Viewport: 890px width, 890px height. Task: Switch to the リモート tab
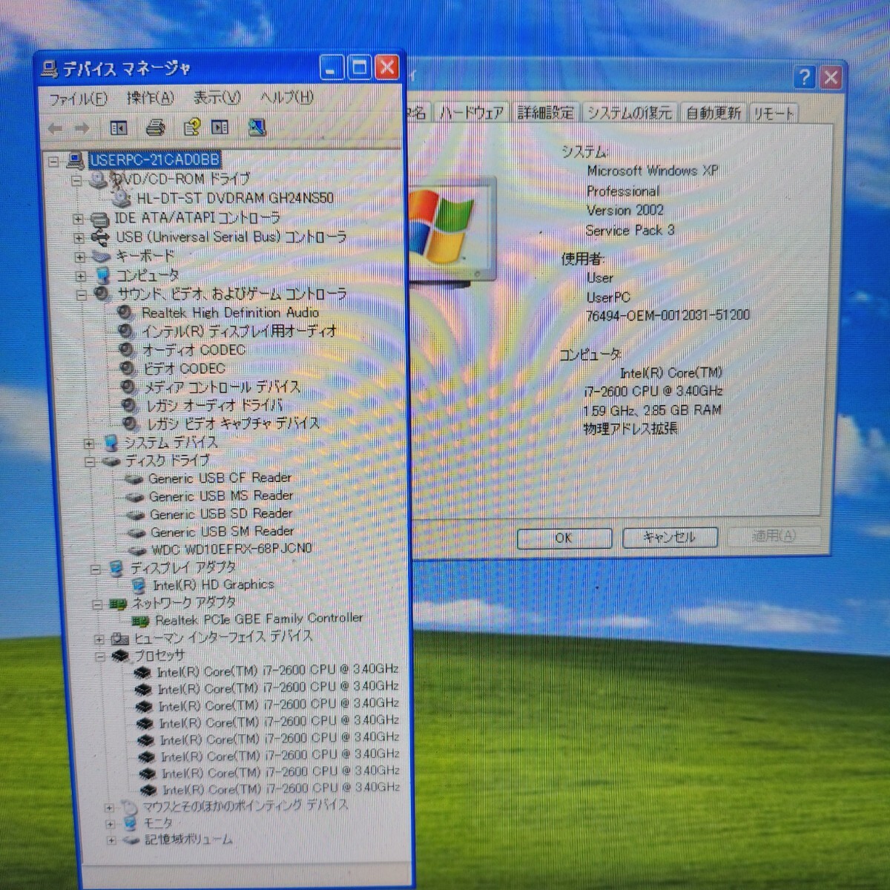774,113
